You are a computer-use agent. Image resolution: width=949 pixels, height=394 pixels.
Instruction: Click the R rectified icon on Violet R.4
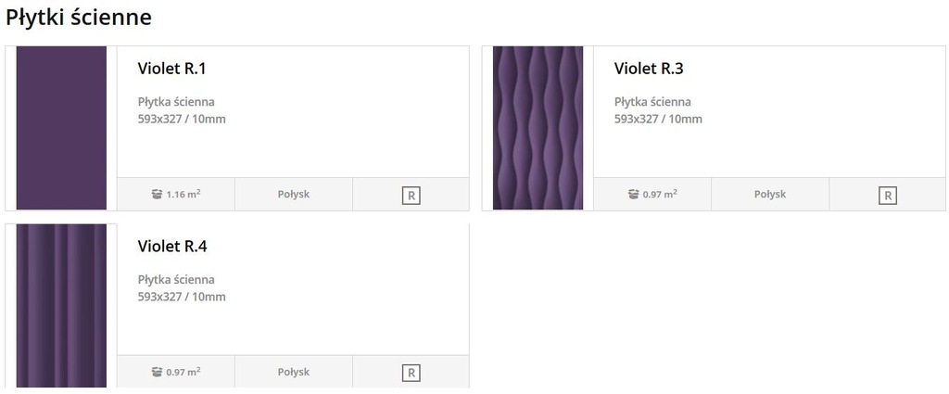click(x=411, y=373)
